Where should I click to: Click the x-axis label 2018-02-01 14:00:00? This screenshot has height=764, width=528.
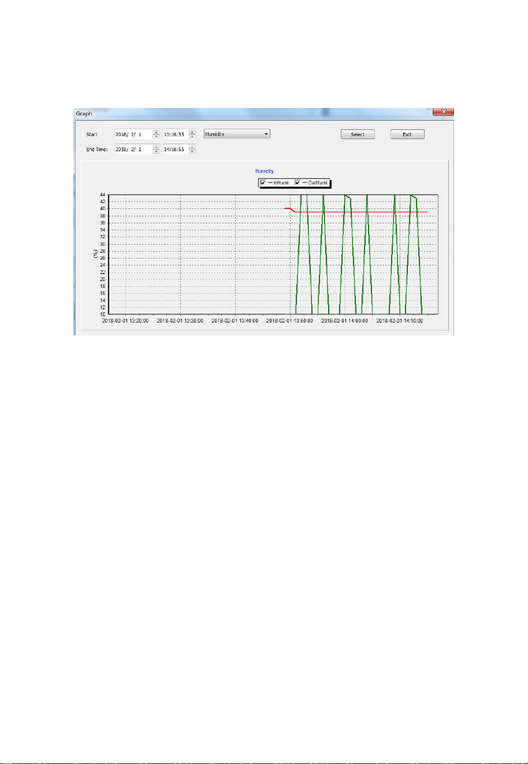(345, 320)
